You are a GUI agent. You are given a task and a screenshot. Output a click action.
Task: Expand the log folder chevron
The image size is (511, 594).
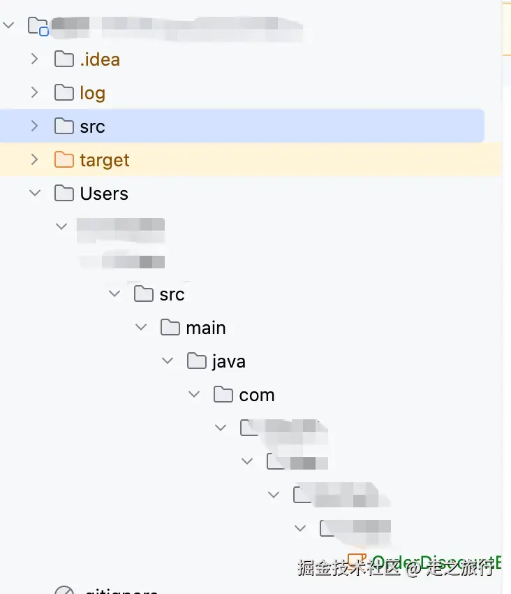click(35, 93)
